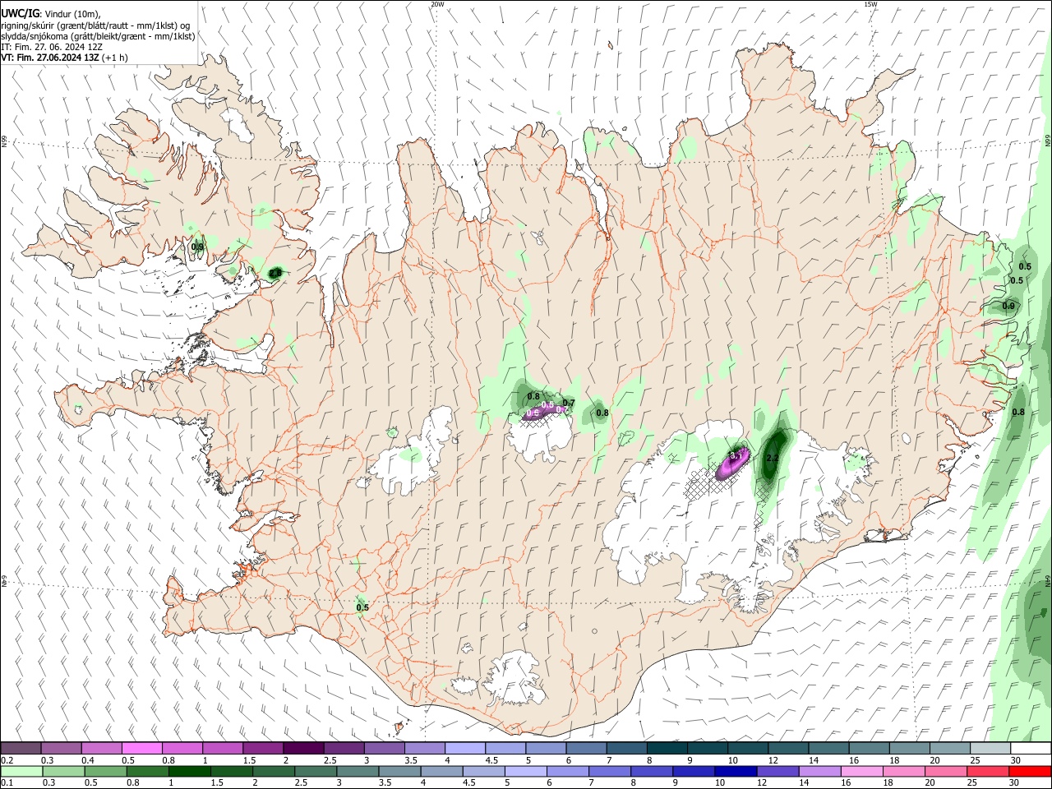Click the 3.1 snow value on Vatnajökull
The height and width of the screenshot is (789, 1052).
[x=736, y=454]
